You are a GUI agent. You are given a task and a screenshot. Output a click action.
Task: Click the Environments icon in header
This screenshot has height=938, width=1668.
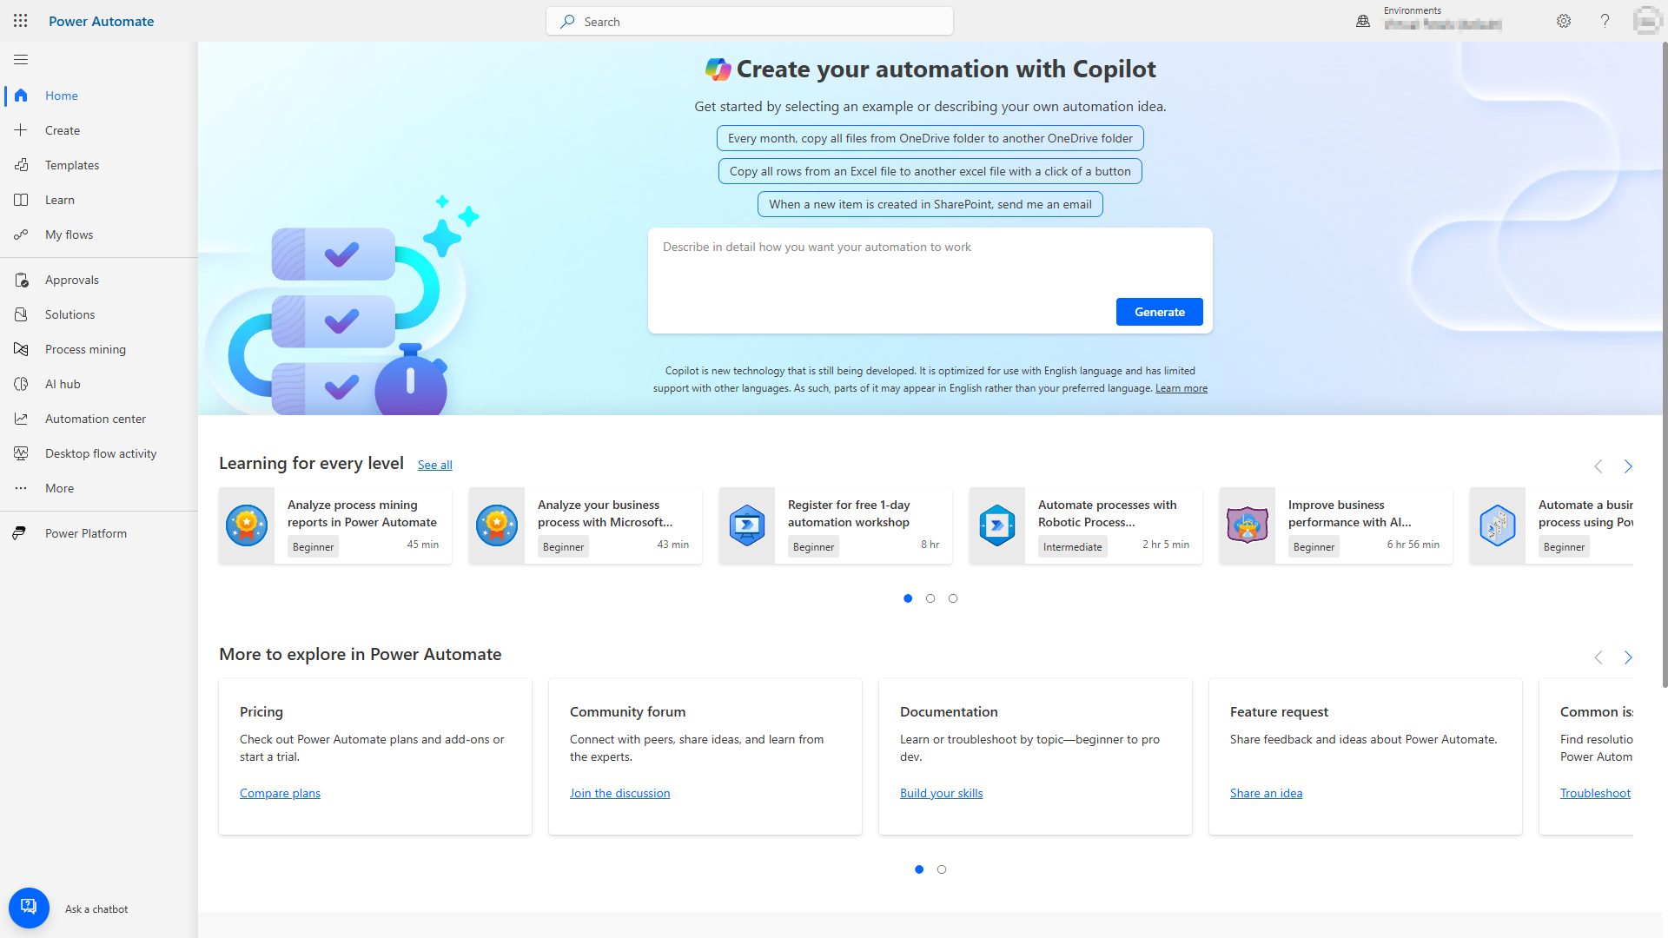1363,22
